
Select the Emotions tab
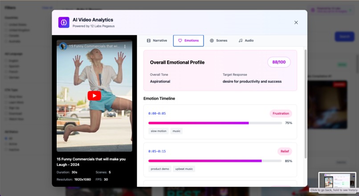pos(188,40)
